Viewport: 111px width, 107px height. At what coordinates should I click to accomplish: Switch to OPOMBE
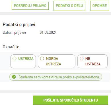tap(100, 6)
